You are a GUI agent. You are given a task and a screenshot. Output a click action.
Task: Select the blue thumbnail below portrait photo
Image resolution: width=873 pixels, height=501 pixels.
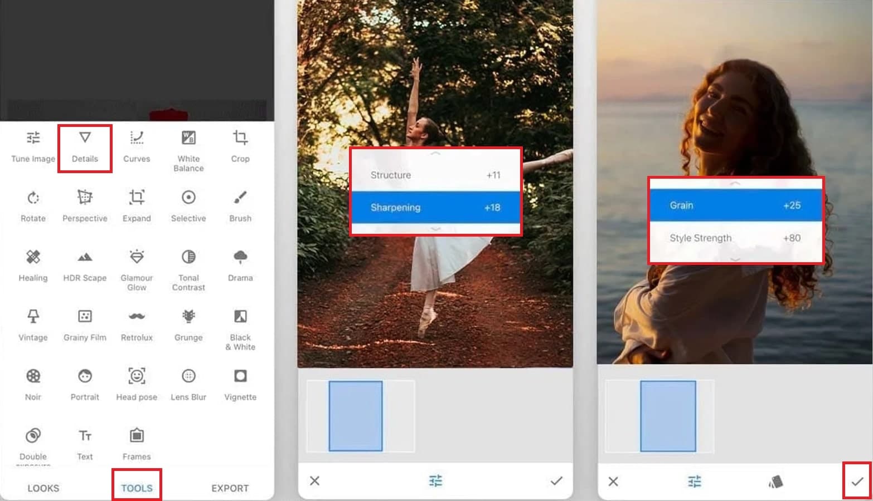668,416
